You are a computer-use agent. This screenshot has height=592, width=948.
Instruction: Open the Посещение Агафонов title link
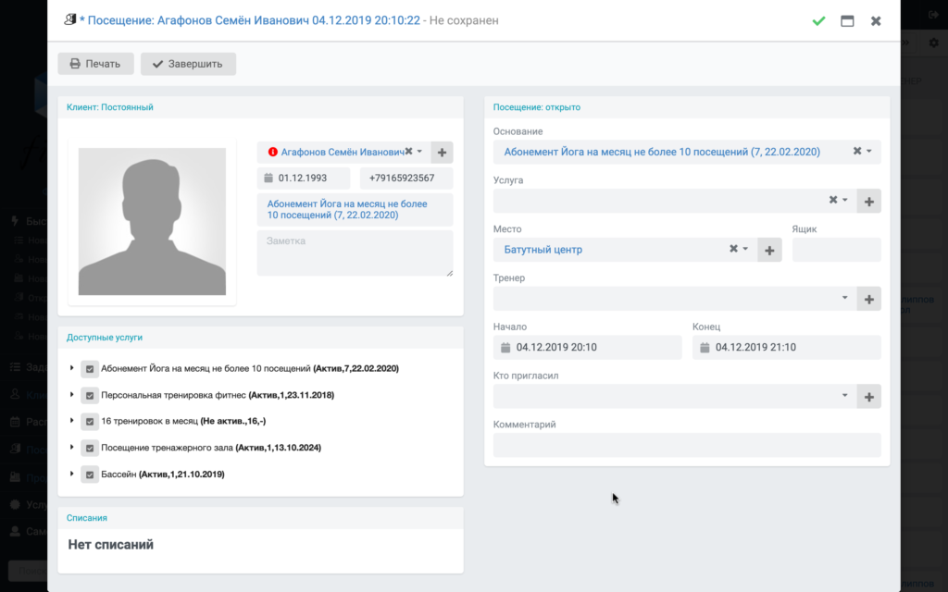[254, 20]
